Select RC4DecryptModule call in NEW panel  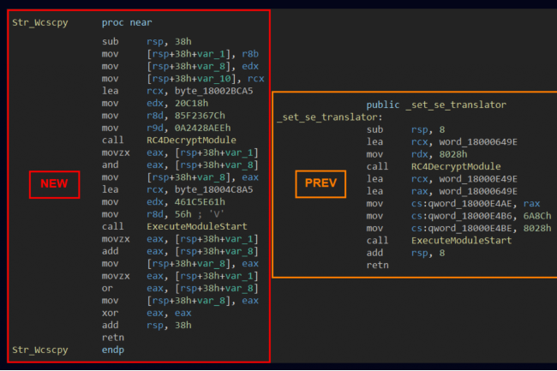191,141
